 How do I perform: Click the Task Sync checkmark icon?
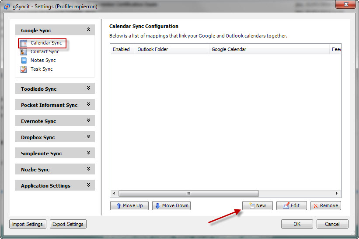[24, 69]
